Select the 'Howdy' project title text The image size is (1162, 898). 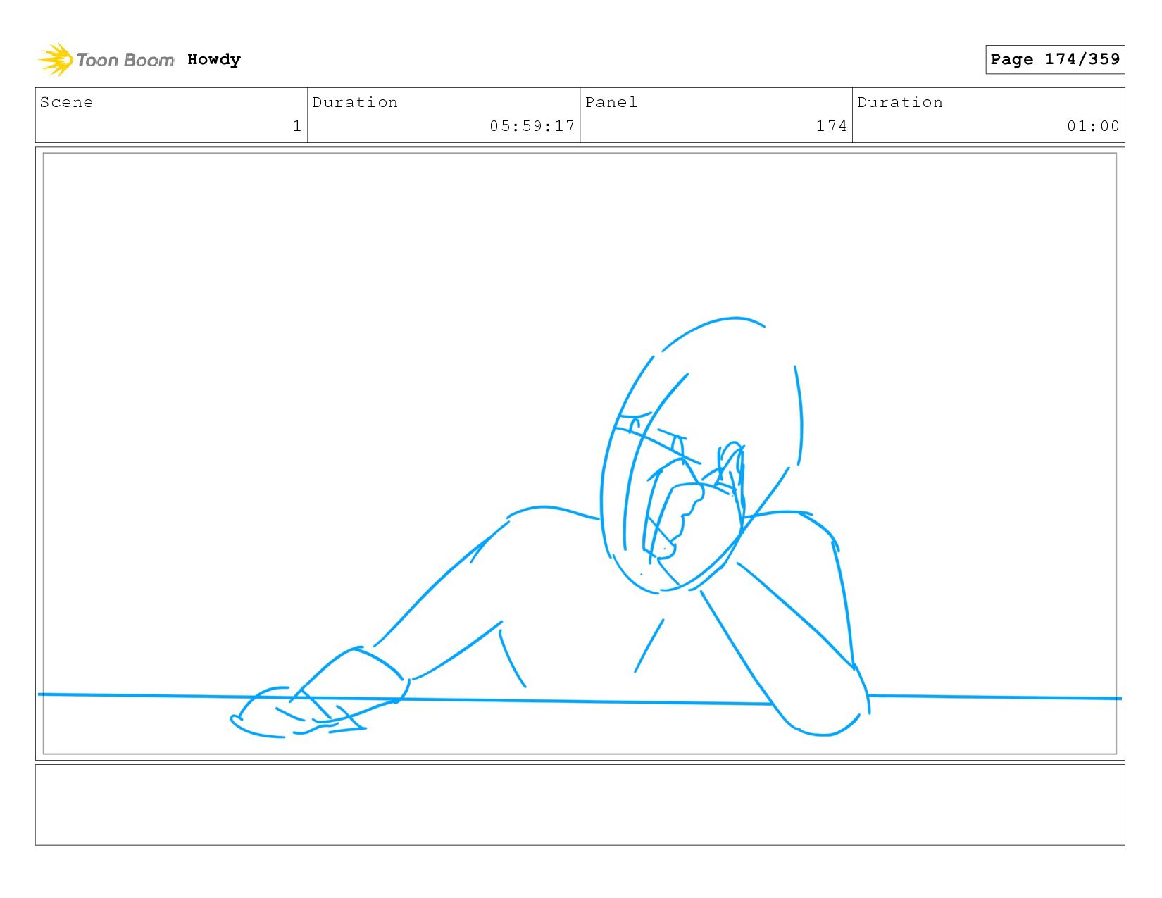click(x=214, y=59)
